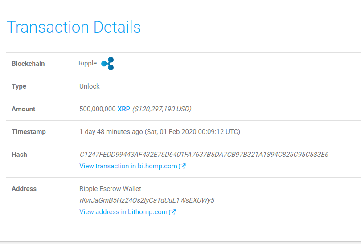Click the Sat, 01 Feb 2020 timestamp text
The width and height of the screenshot is (361, 244).
pos(193,132)
